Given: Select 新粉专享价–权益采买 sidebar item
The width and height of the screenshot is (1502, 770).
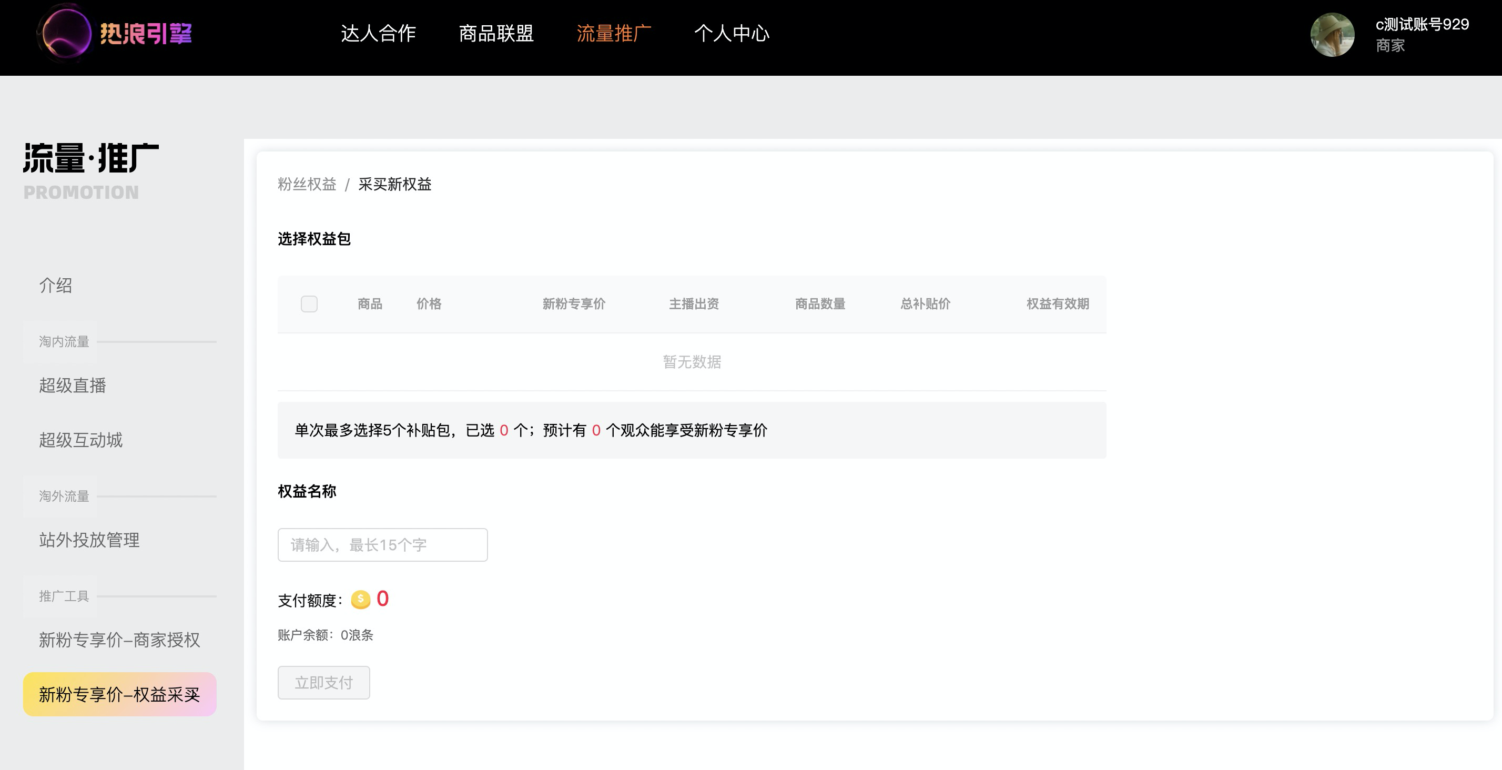Looking at the screenshot, I should click(x=119, y=694).
